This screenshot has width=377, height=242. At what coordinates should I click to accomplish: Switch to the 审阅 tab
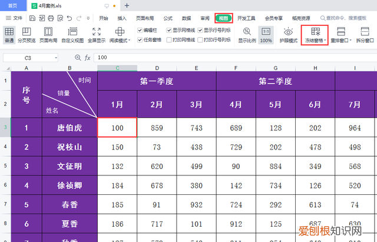point(205,18)
